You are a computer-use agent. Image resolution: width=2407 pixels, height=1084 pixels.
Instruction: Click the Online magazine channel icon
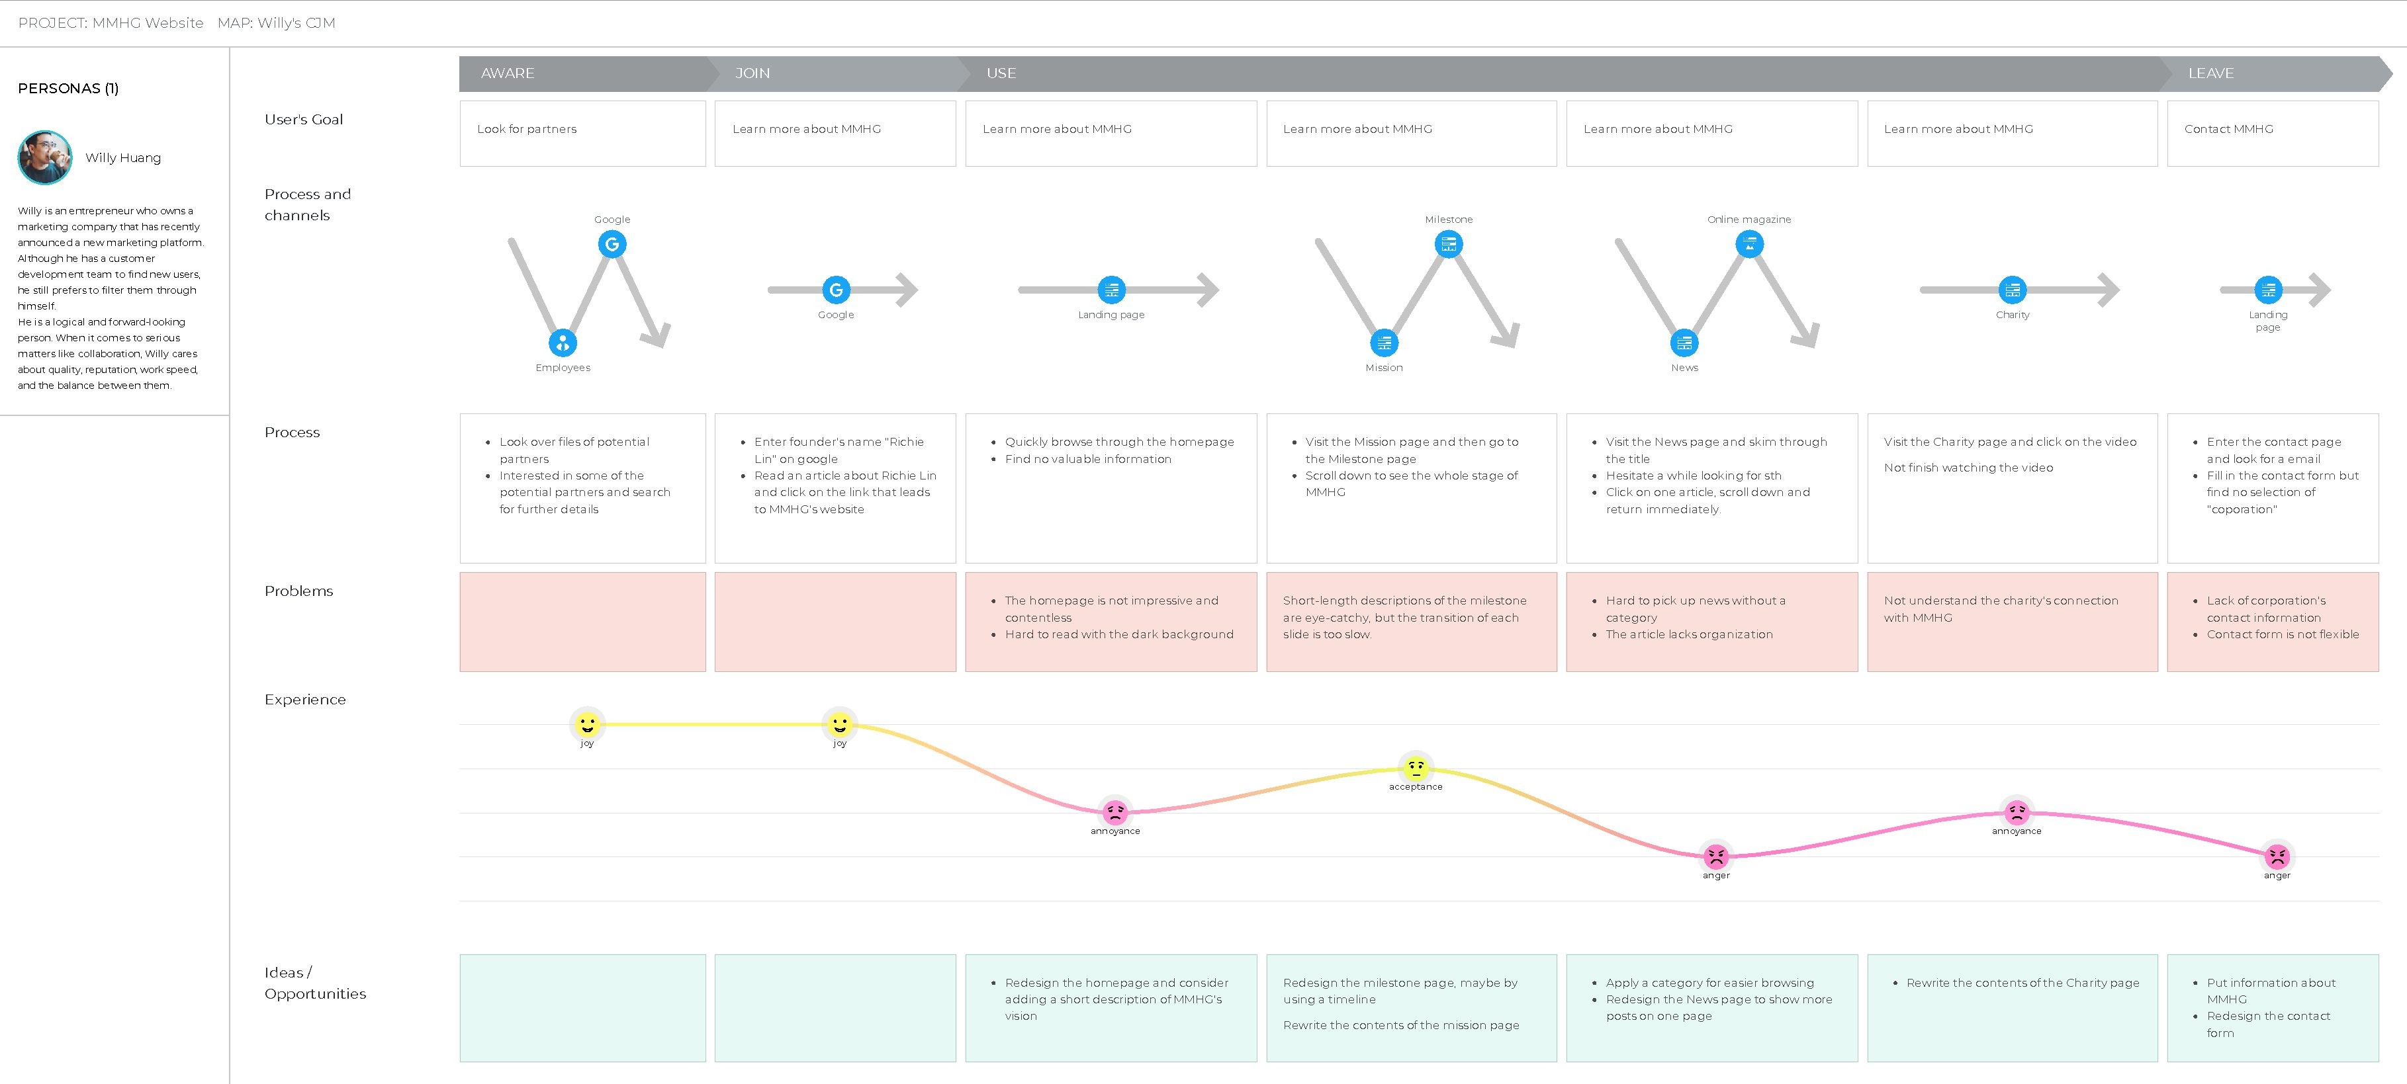tap(1749, 245)
